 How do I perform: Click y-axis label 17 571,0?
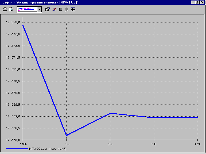click(13, 69)
